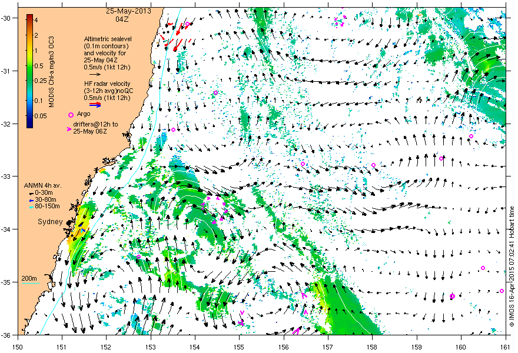
Task: Click the '04Z' time under the title
Action: click(122, 19)
